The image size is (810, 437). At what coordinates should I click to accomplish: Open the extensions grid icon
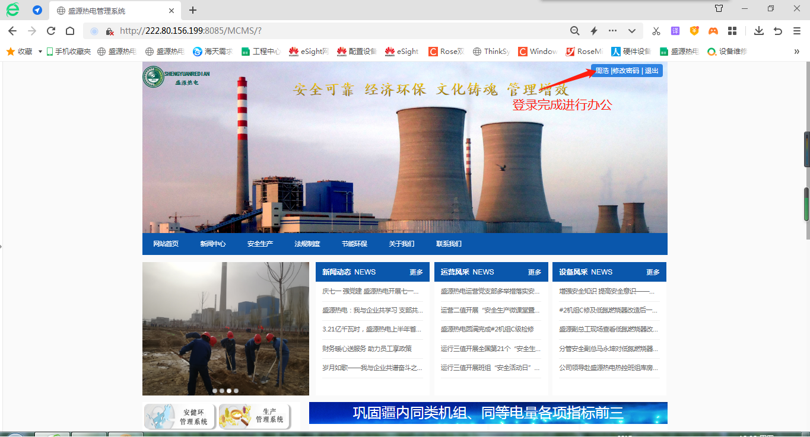pos(732,31)
